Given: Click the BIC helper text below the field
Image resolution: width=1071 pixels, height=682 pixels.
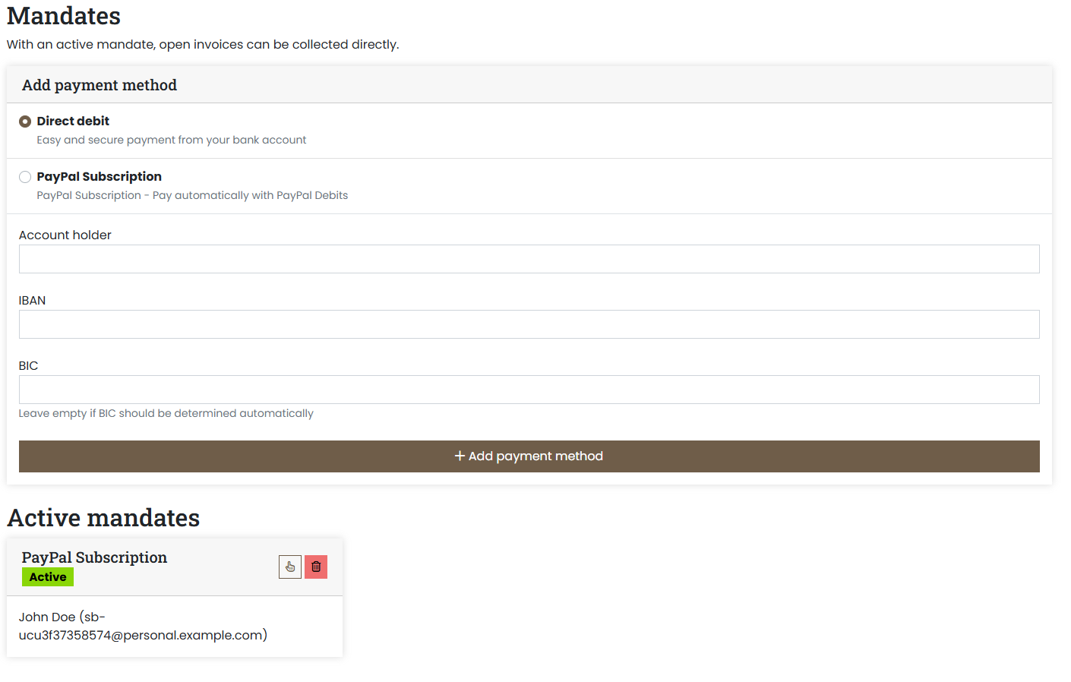Looking at the screenshot, I should 166,413.
